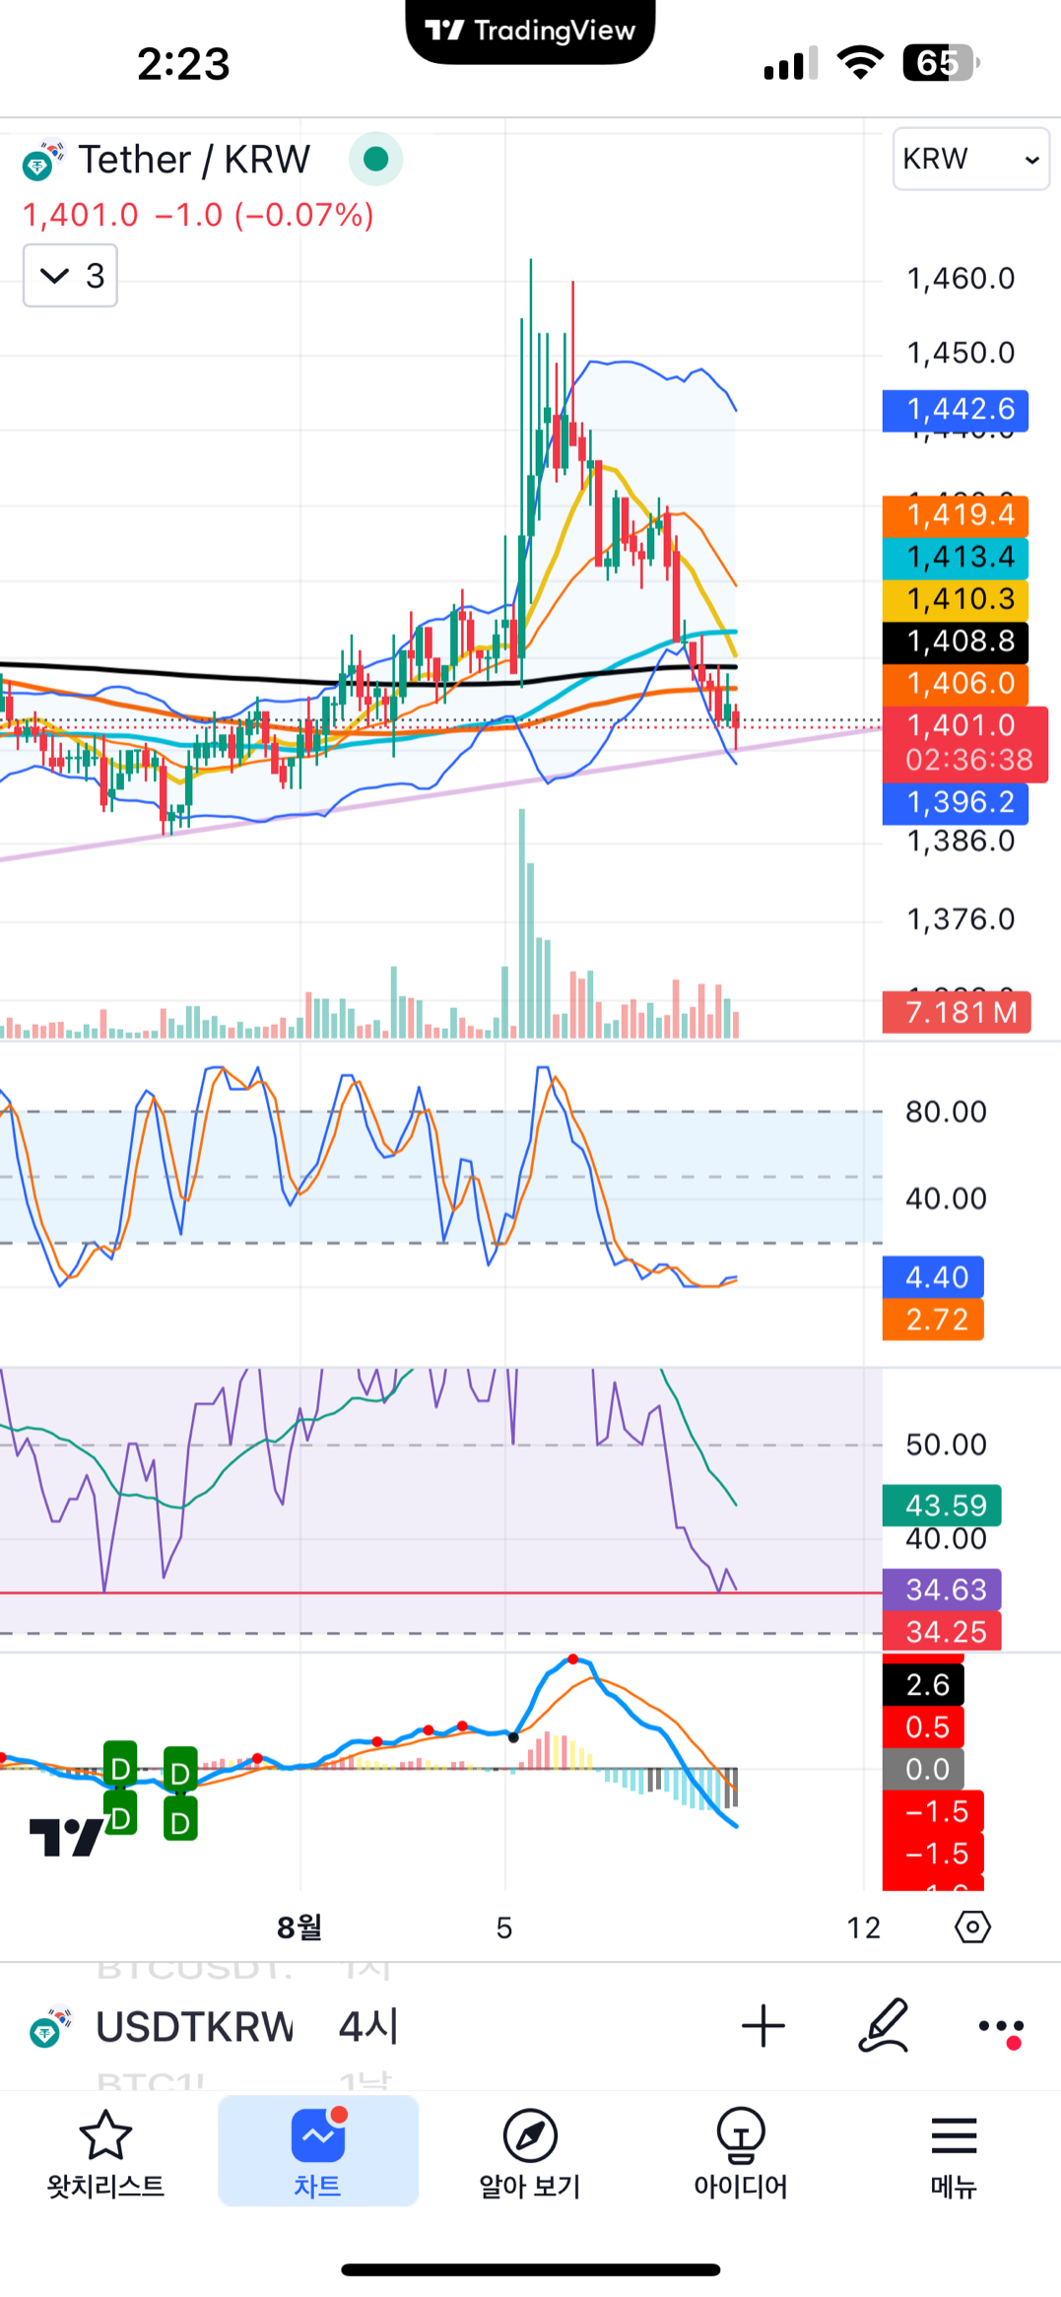
Task: Tap the Tether / KRW chart title
Action: coord(194,160)
